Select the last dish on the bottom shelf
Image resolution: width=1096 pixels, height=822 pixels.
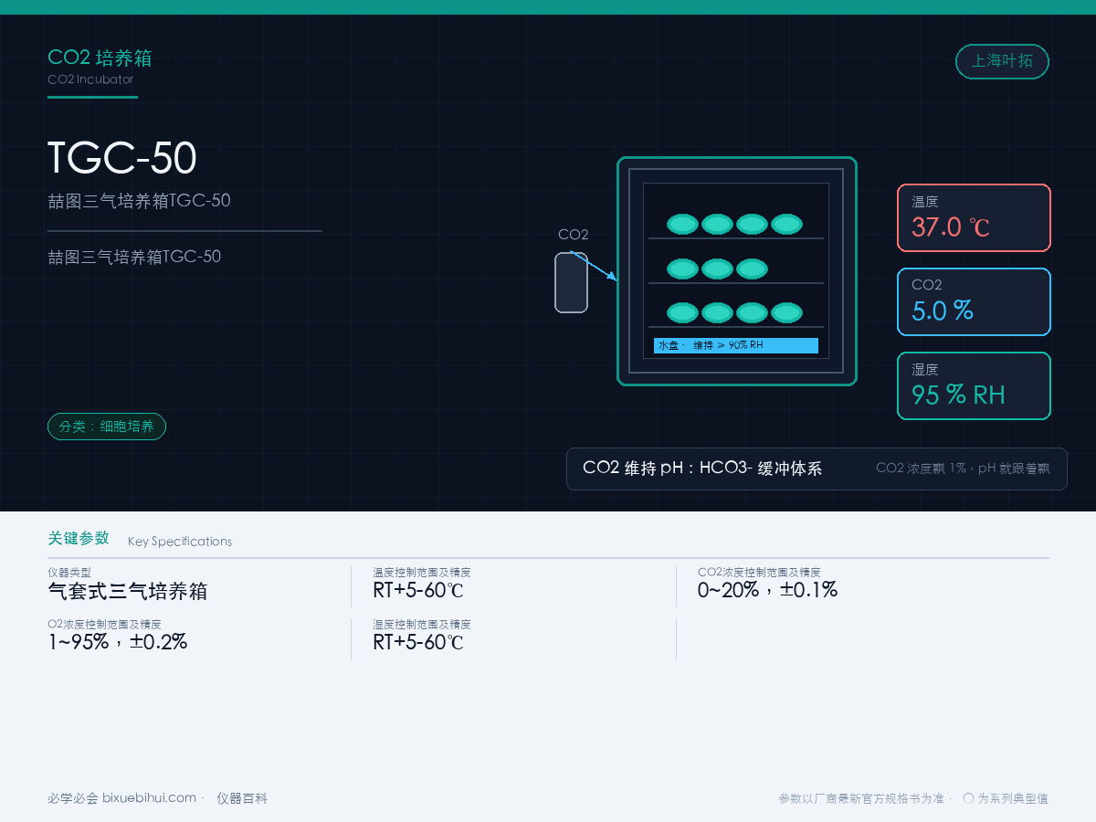point(786,313)
